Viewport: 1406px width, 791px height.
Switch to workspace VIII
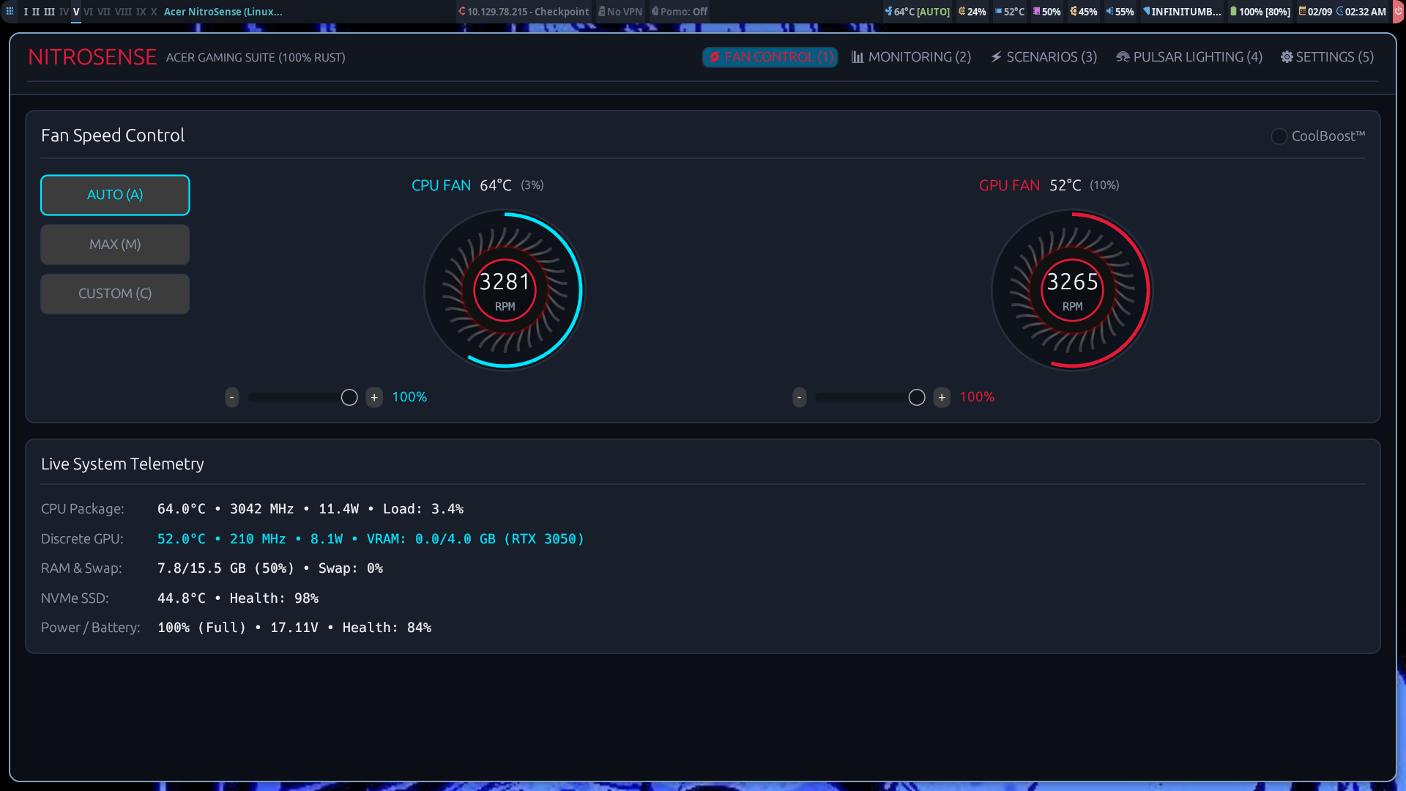click(x=123, y=12)
